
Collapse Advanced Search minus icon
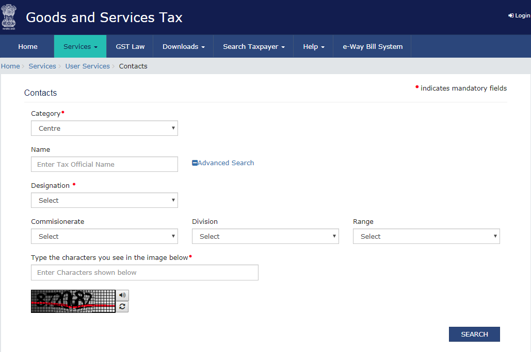pos(195,163)
